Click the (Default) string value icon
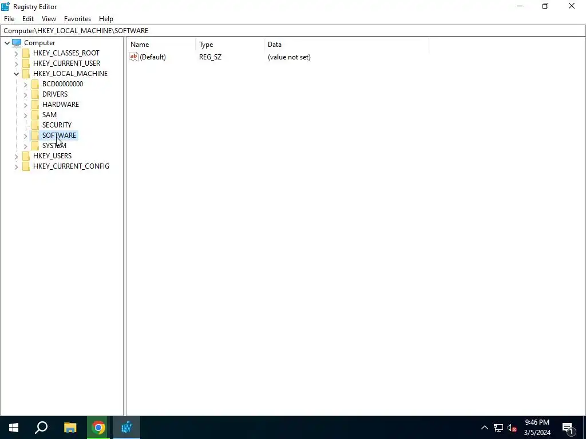The height and width of the screenshot is (439, 586). coord(134,57)
